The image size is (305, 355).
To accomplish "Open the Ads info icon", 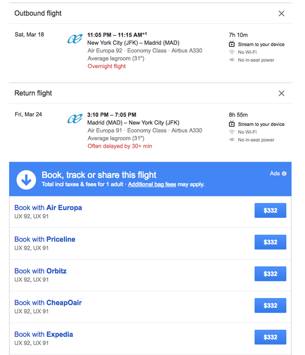I will click(284, 173).
